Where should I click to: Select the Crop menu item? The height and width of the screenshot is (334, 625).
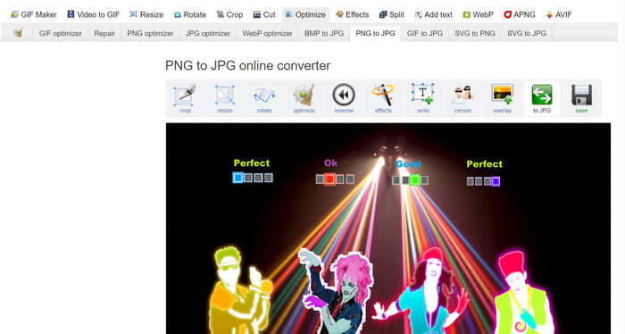(x=229, y=15)
